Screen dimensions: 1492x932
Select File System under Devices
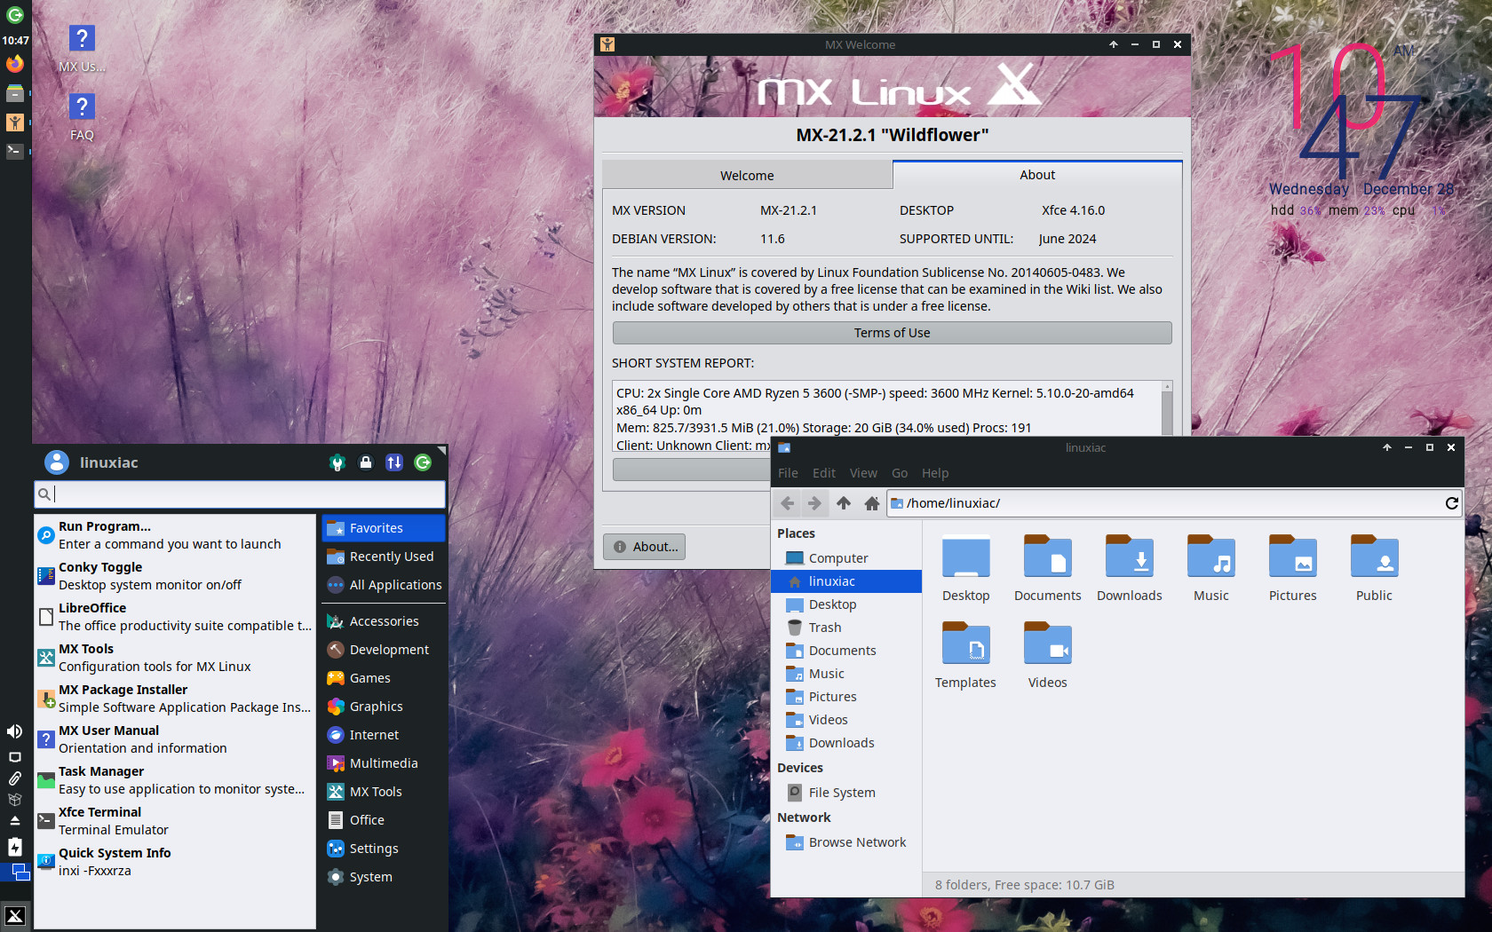tap(846, 793)
